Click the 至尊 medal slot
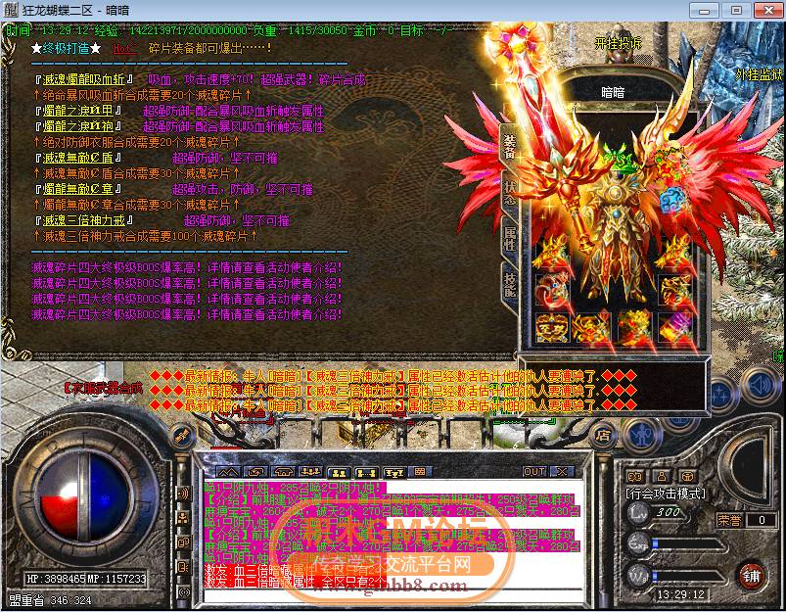786x612 pixels. pos(552,328)
